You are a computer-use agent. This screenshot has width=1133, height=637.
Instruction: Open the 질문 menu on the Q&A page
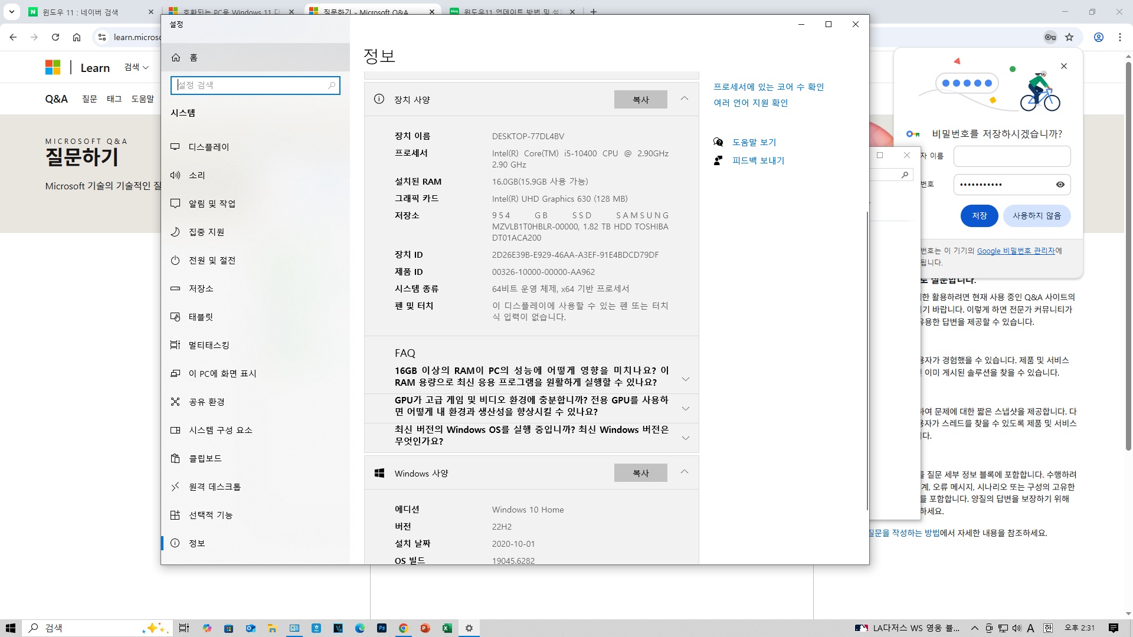[90, 99]
